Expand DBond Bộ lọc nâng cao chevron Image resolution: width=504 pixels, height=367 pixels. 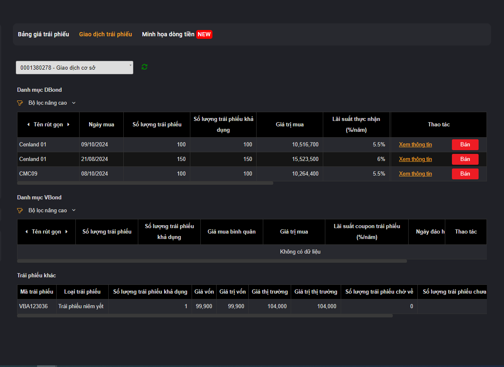74,103
